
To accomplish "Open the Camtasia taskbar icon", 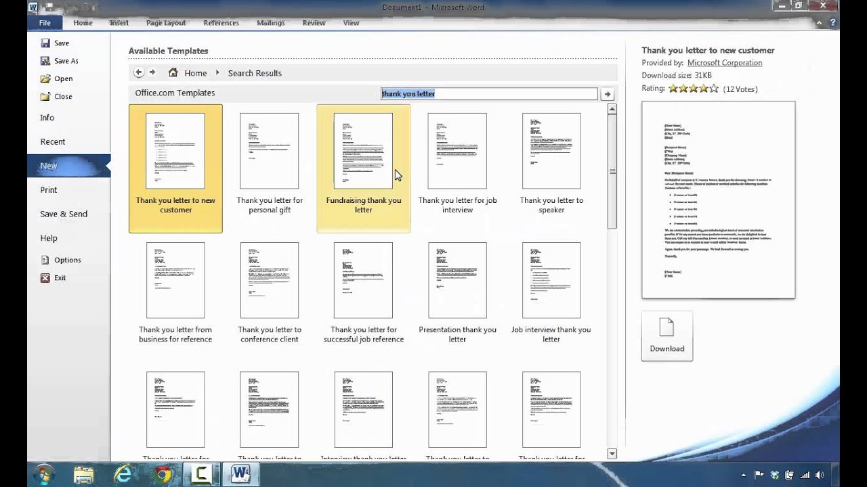I will (202, 474).
